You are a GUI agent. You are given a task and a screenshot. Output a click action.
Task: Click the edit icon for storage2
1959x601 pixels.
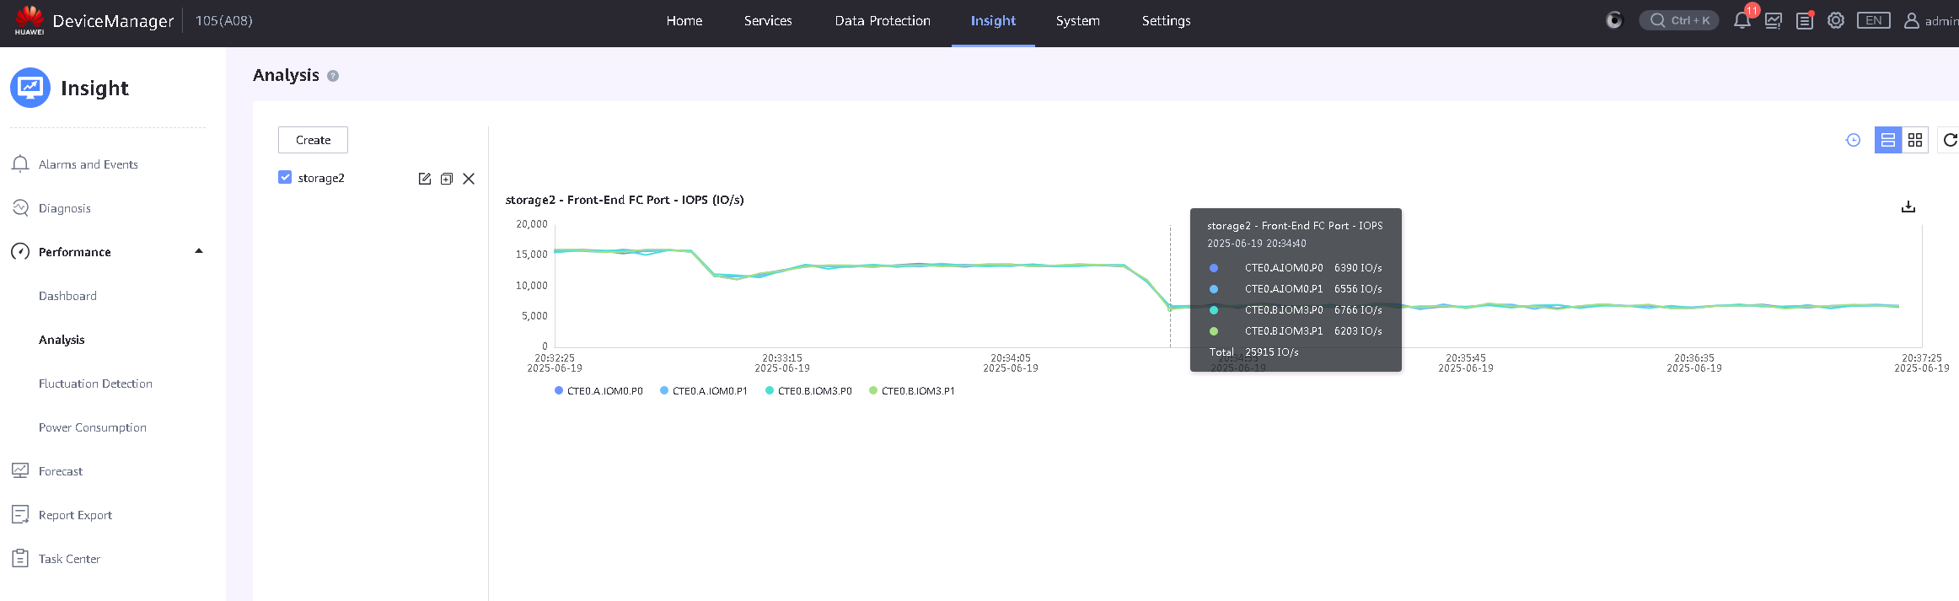pos(425,179)
